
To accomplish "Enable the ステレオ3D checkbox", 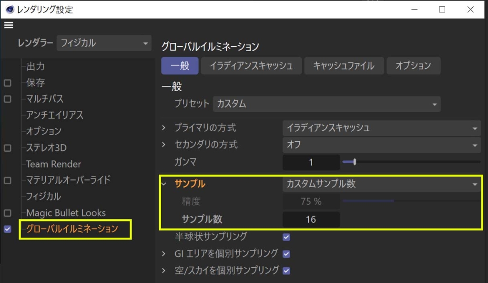I will (8, 148).
